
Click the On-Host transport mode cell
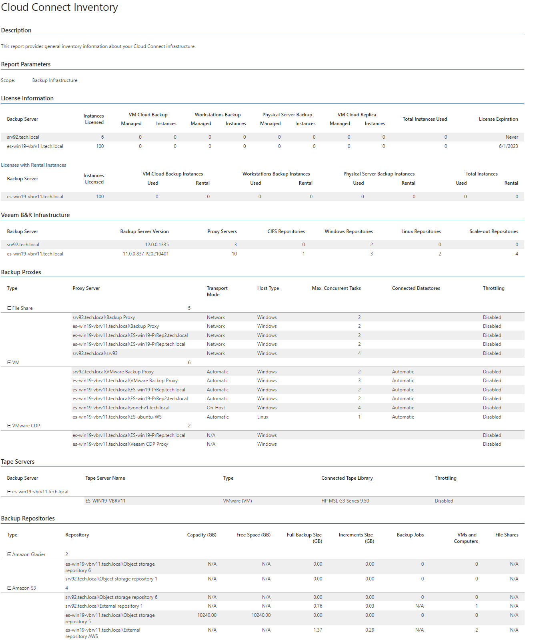point(216,408)
